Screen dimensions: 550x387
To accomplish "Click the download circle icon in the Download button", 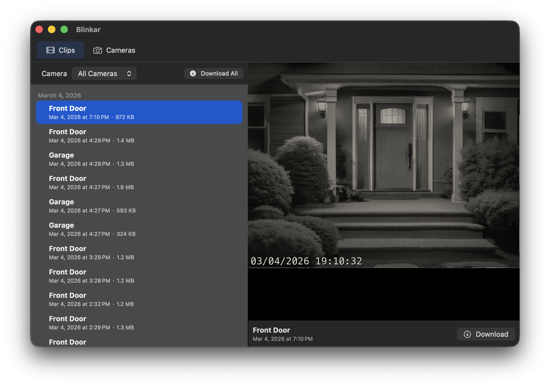I will (x=468, y=334).
